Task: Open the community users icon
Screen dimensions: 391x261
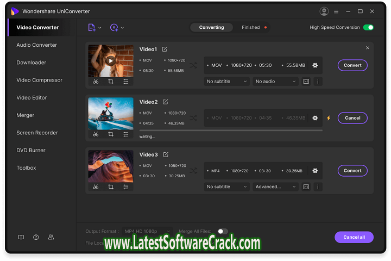Action: [x=51, y=237]
